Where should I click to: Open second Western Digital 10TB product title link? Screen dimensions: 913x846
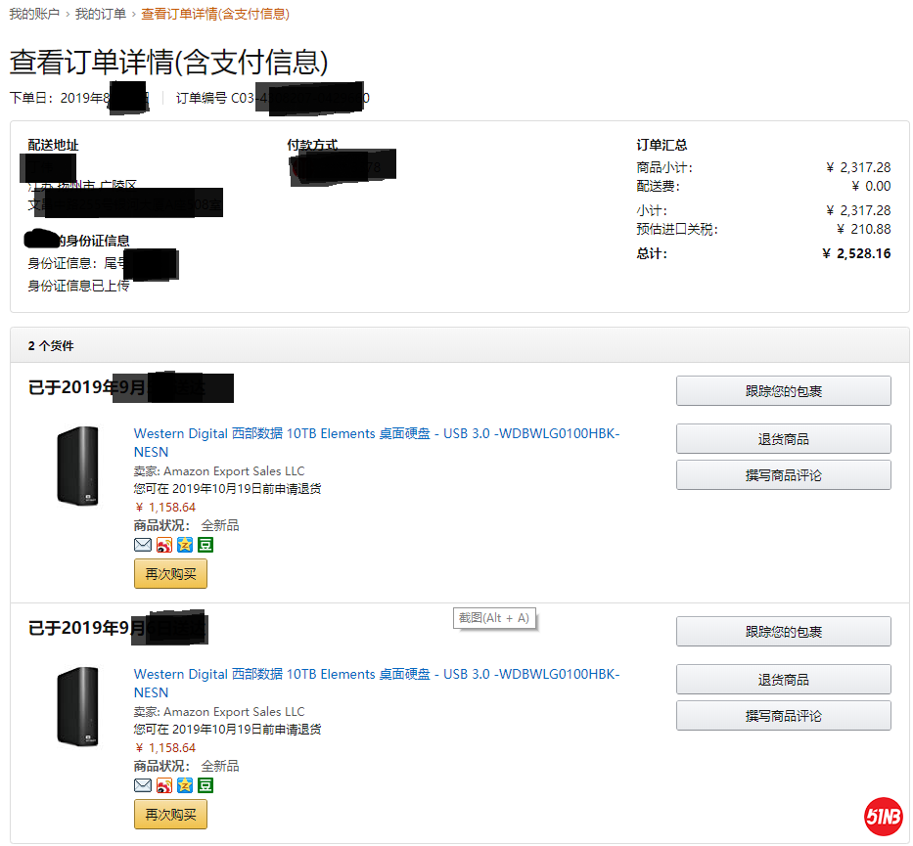pyautogui.click(x=377, y=675)
